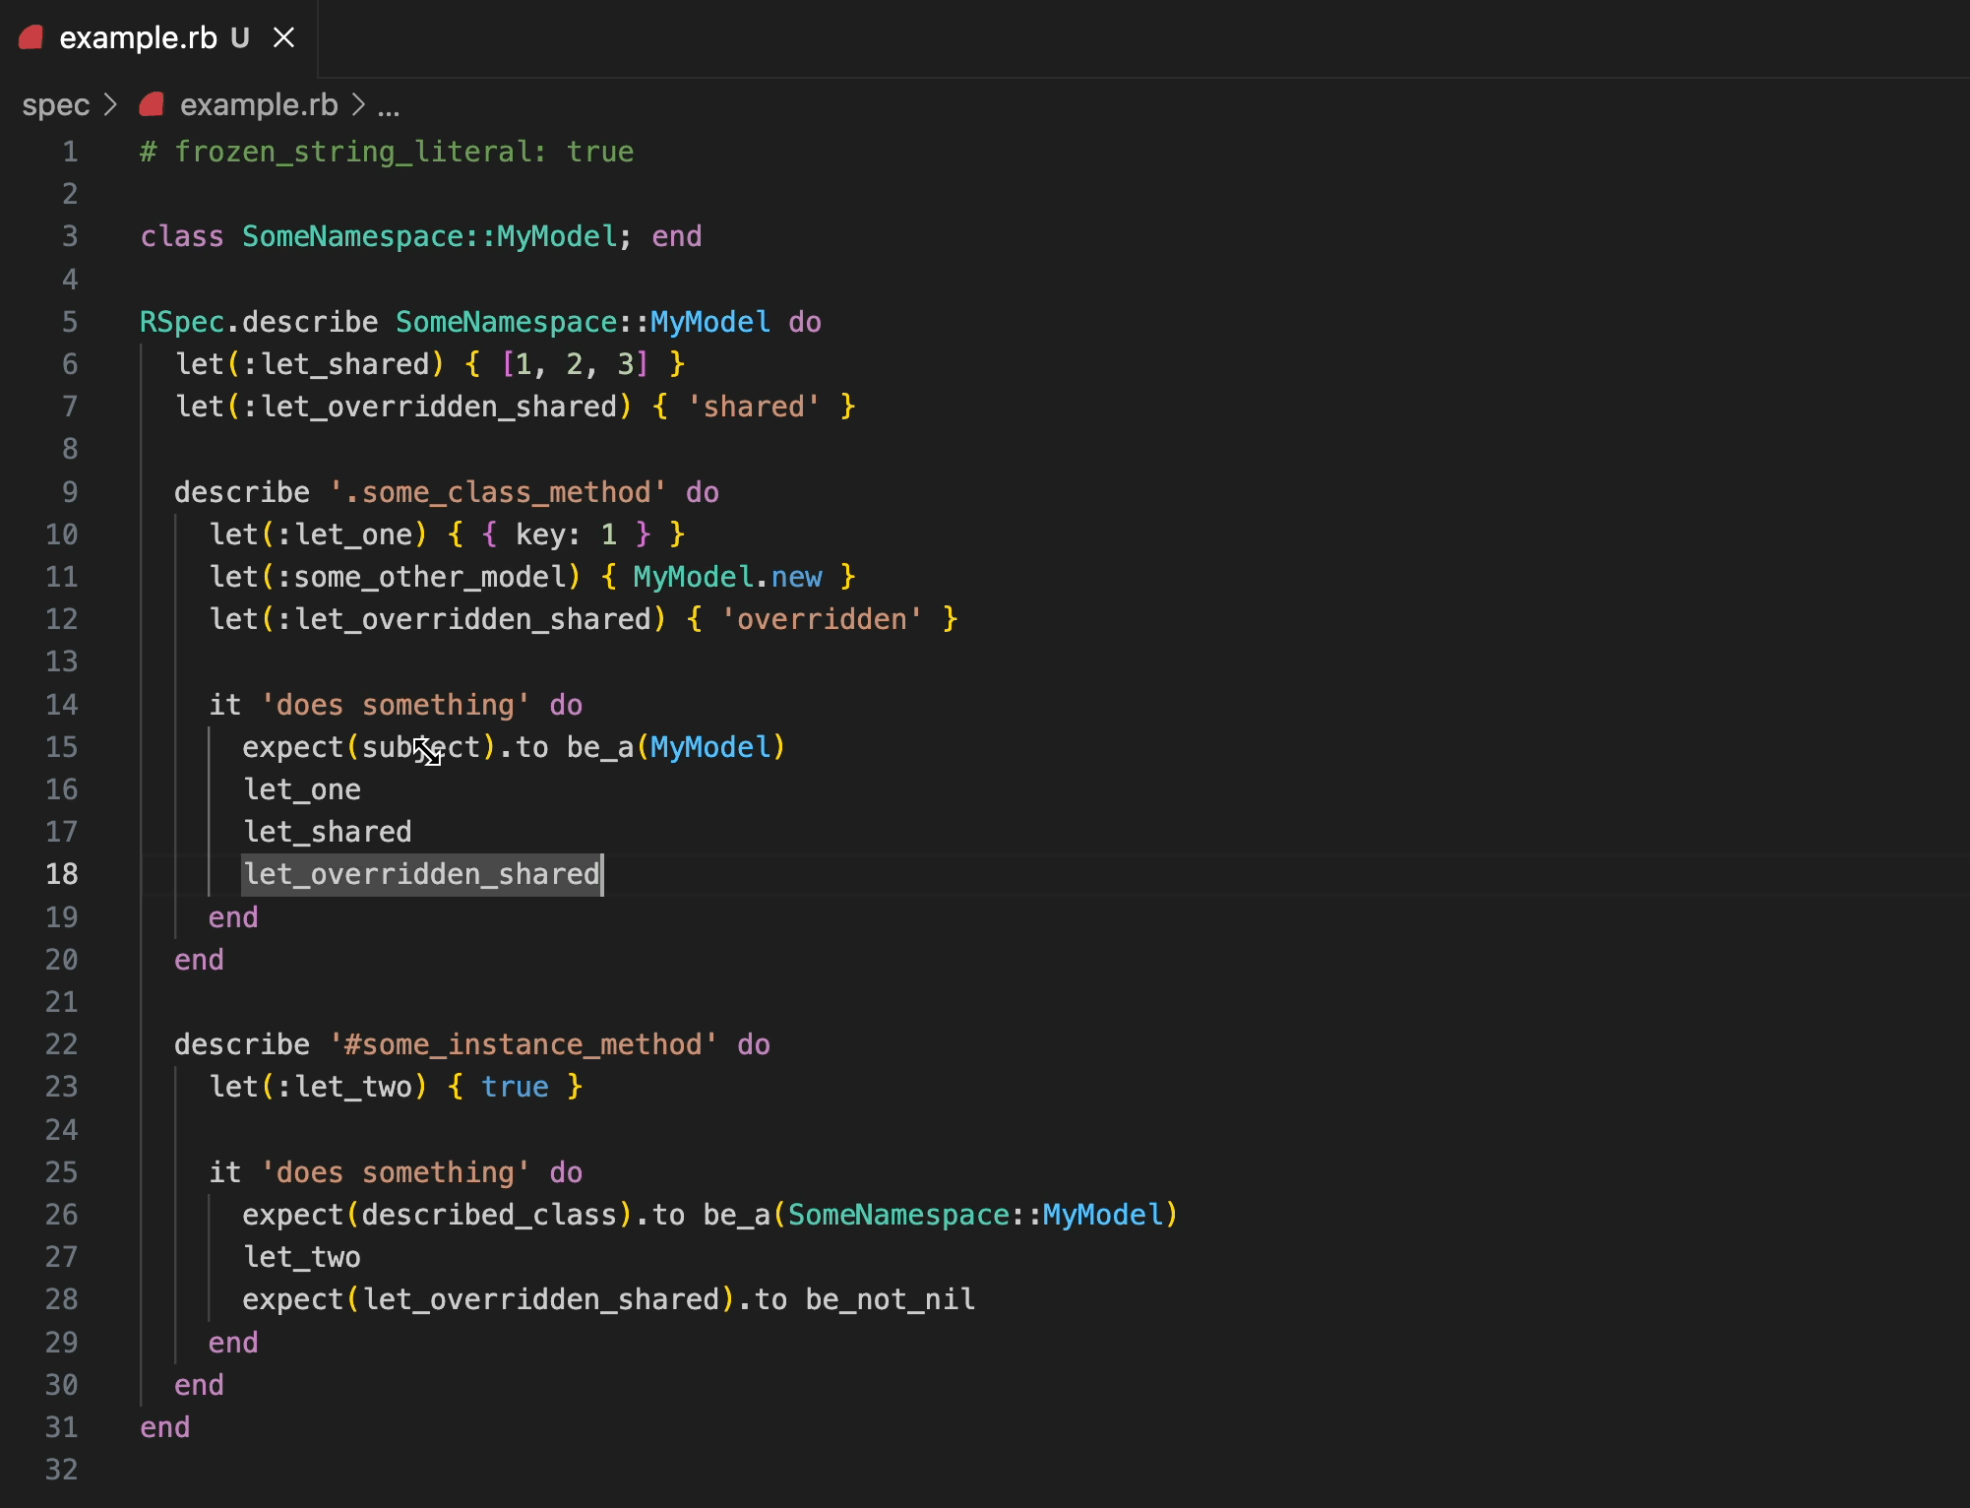
Task: Select the example.rb tab
Action: (138, 37)
